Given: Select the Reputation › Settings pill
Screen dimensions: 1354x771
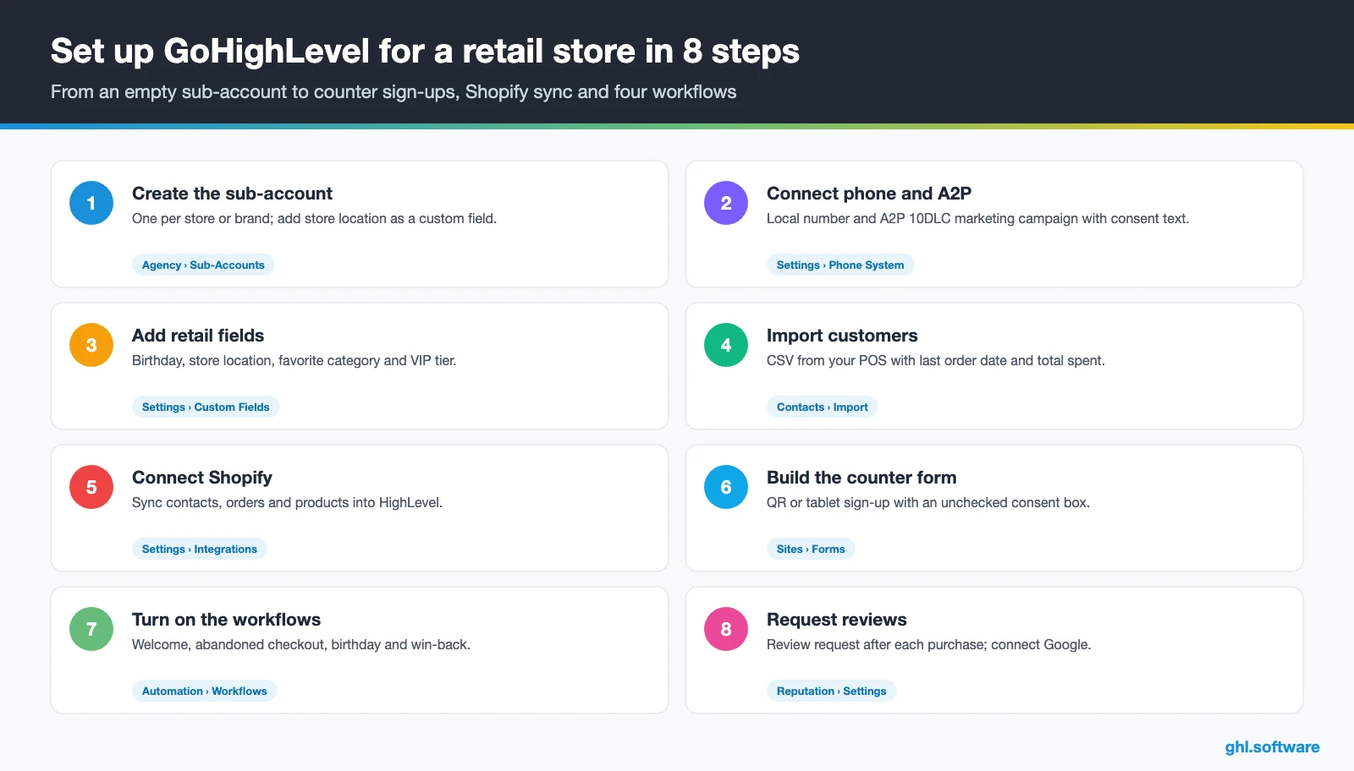Looking at the screenshot, I should click(832, 691).
